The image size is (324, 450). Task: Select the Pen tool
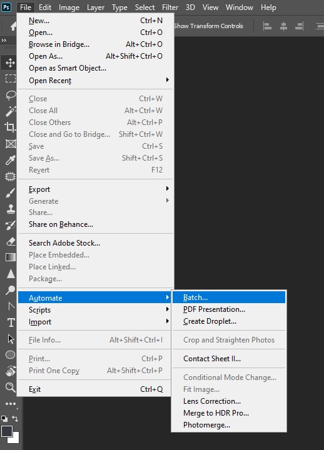pyautogui.click(x=11, y=306)
